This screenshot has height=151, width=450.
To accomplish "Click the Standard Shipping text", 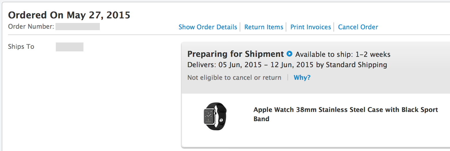I will (356, 65).
